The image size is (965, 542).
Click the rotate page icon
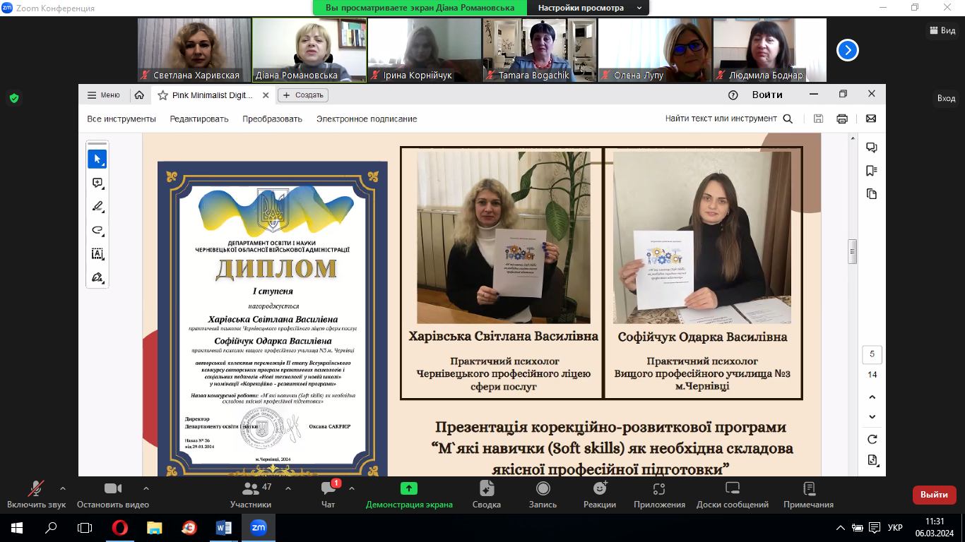pyautogui.click(x=872, y=439)
